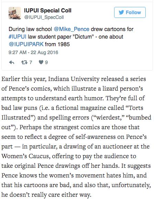View the like count of 9
The height and width of the screenshot is (204, 154).
click(x=46, y=62)
